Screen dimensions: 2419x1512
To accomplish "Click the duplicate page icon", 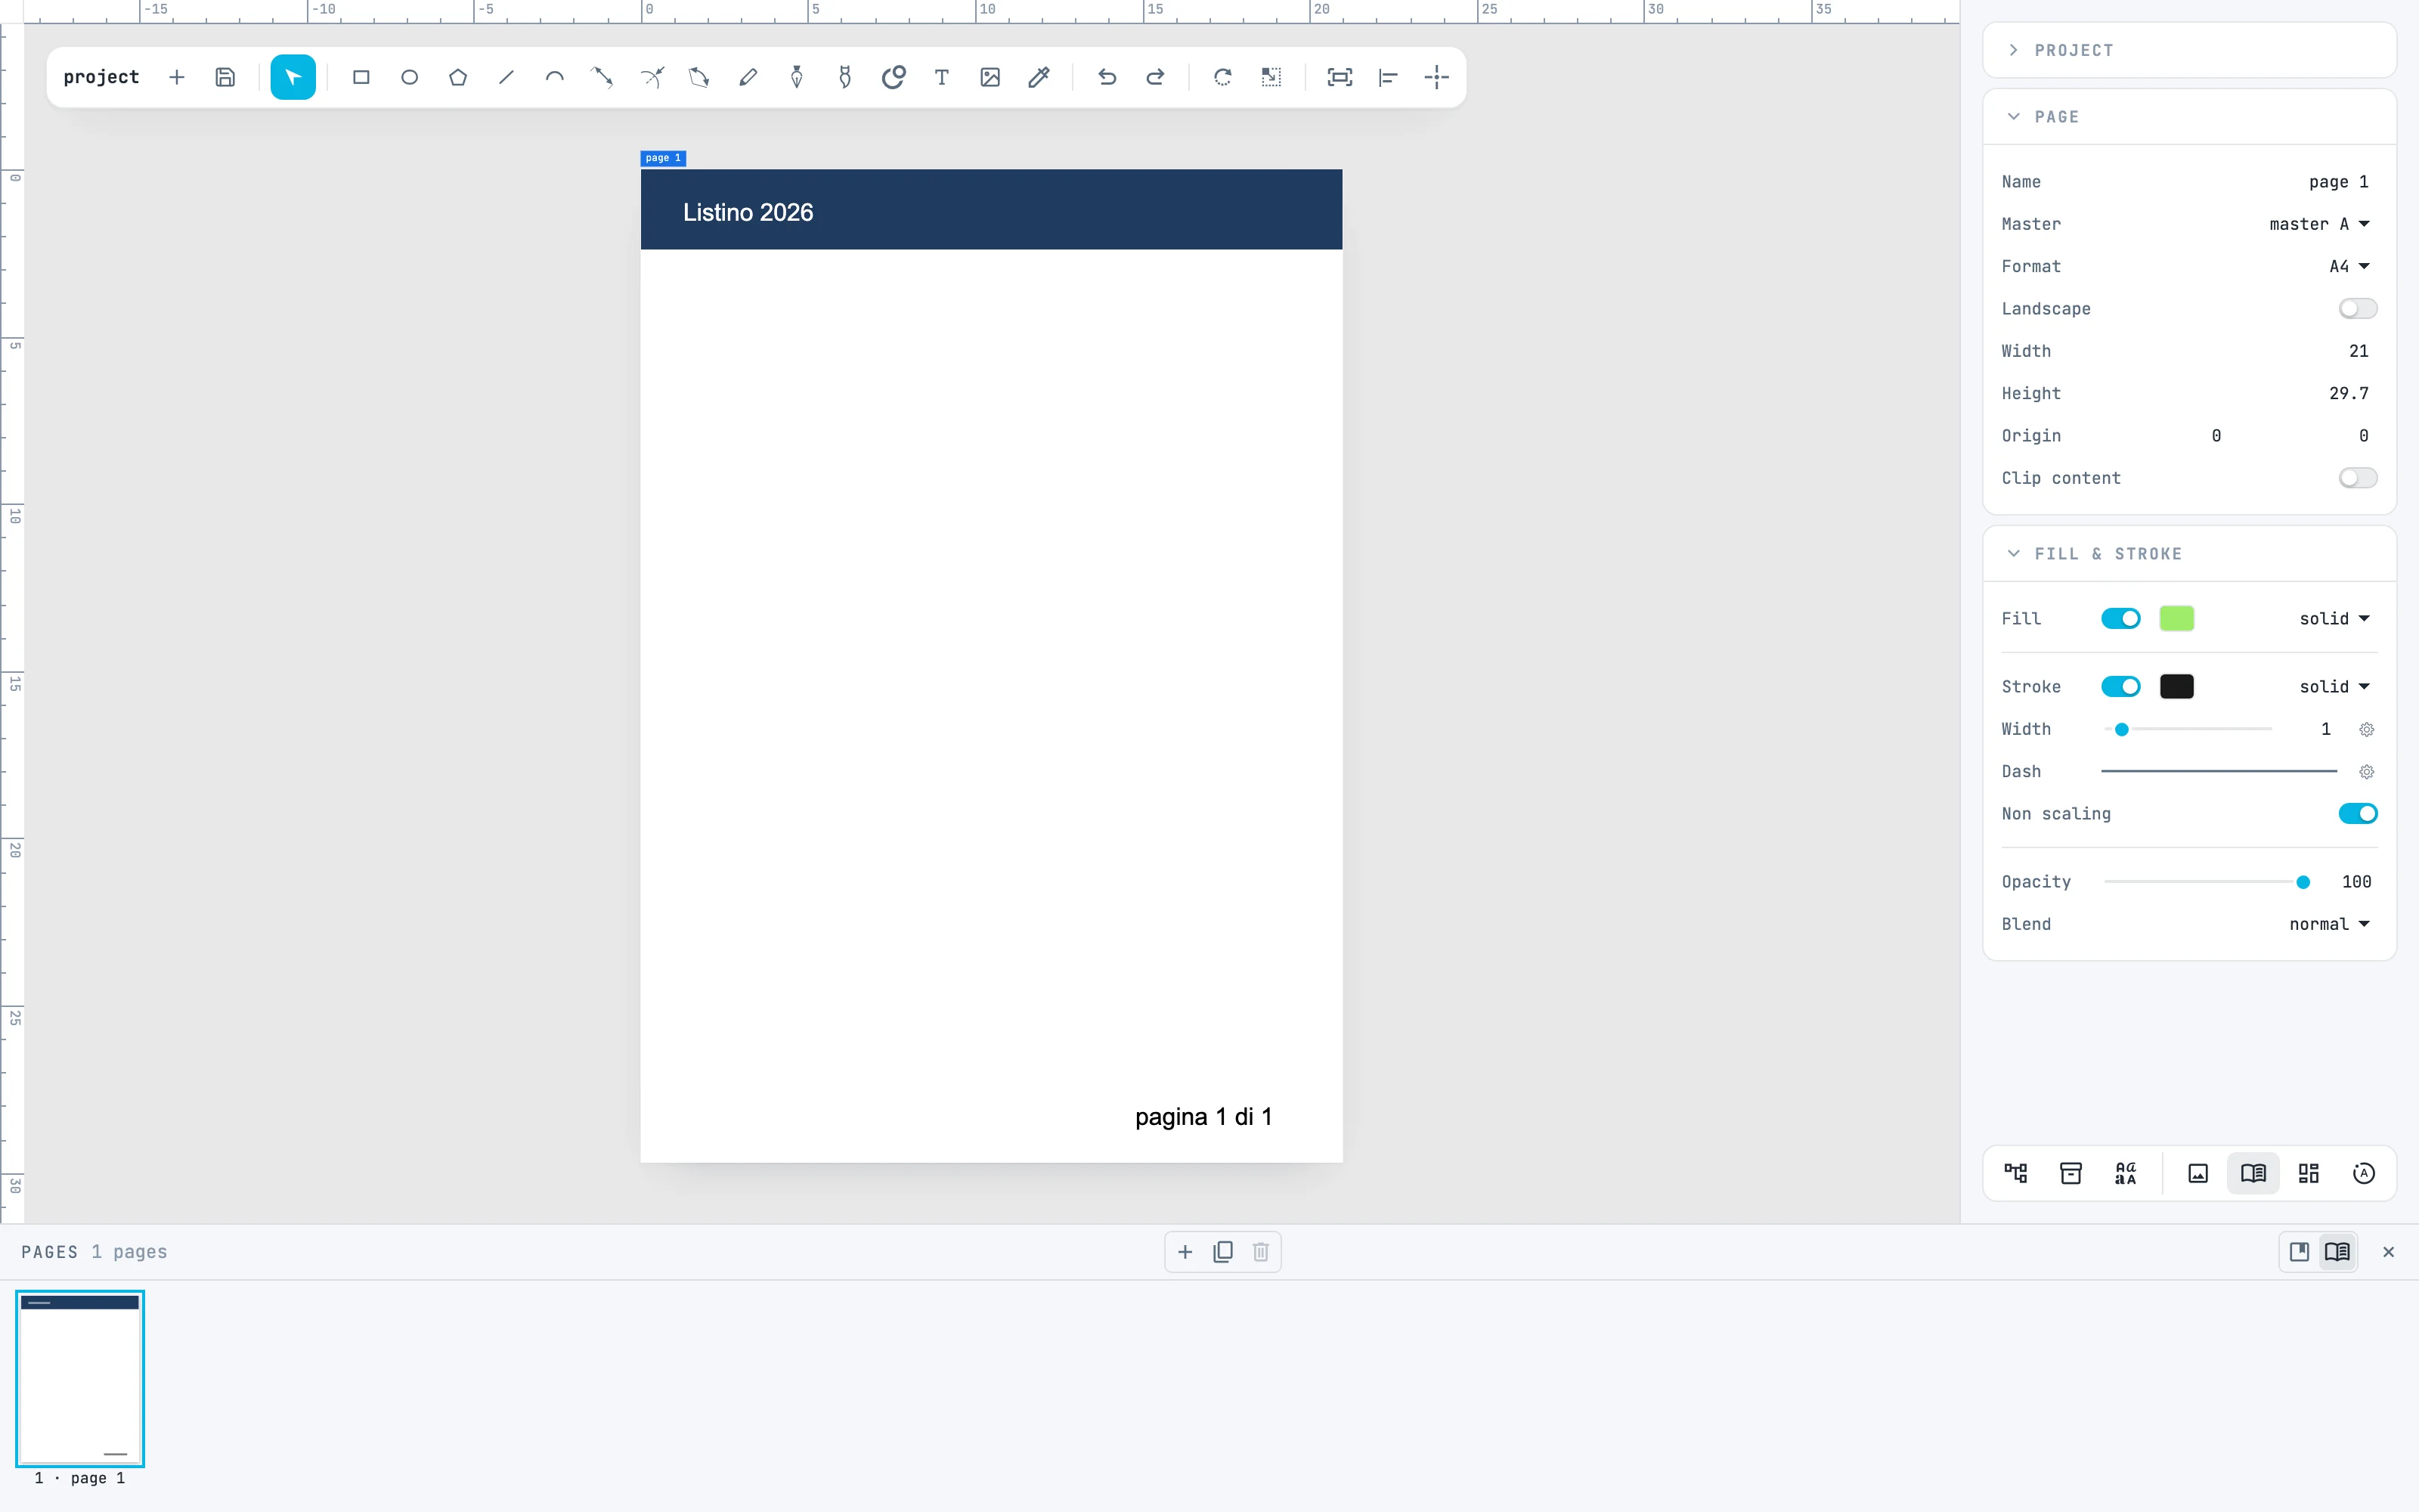I will 1222,1252.
